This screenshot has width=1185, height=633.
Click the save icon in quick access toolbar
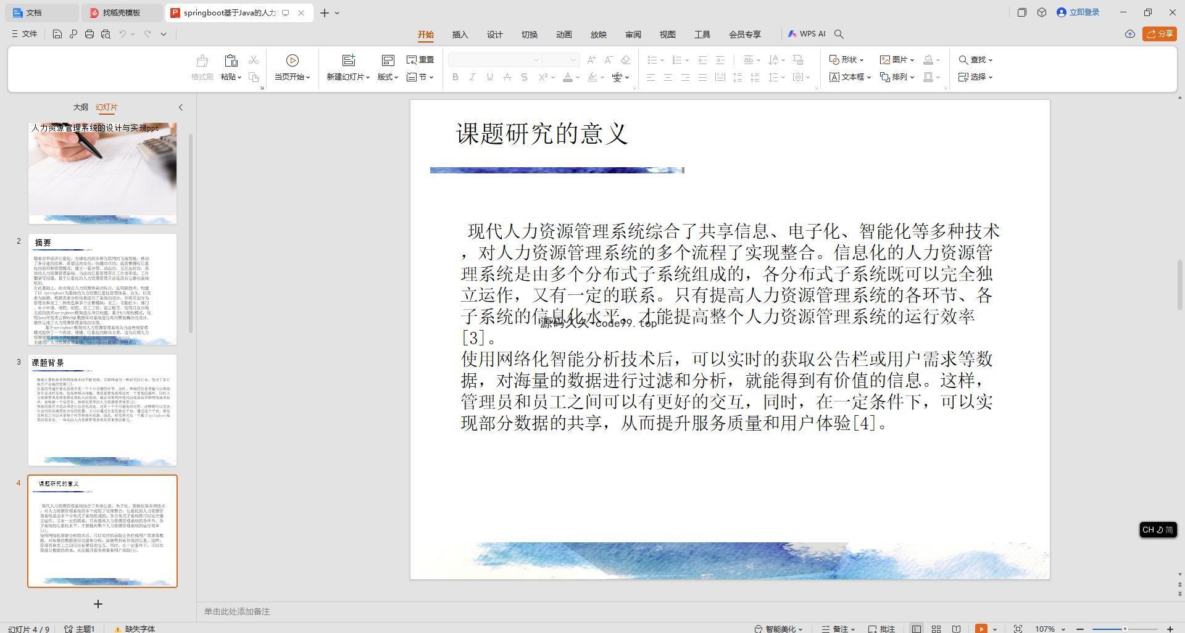pos(57,34)
